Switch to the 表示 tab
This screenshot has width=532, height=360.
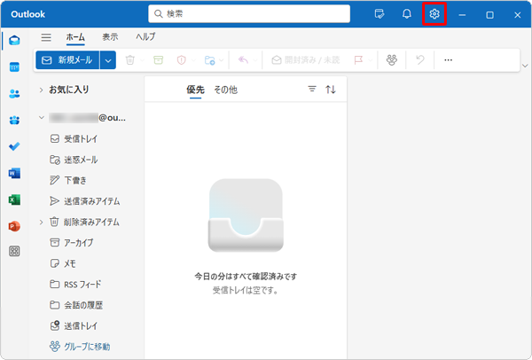pyautogui.click(x=110, y=36)
